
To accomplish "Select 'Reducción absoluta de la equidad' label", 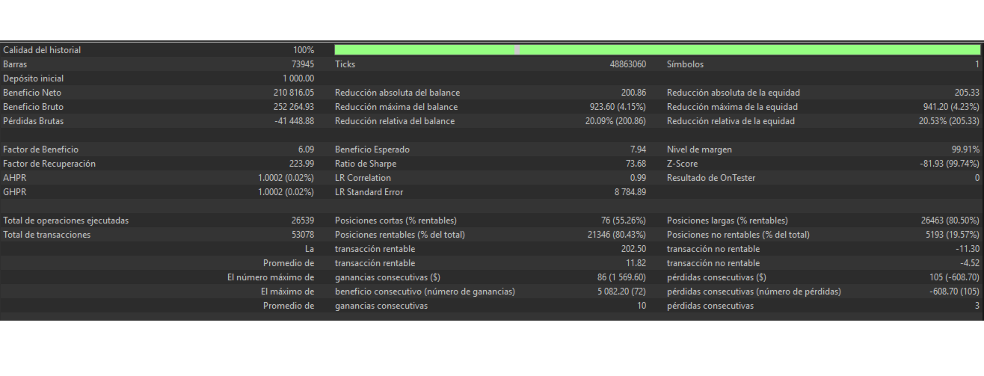I will (733, 93).
